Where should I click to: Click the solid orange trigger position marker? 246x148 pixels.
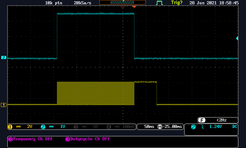click(x=134, y=7)
